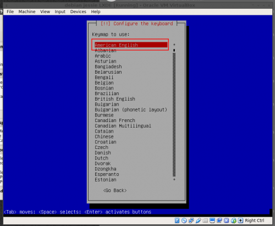Select the British English keymap
Screen dimensions: 275x226
pos(115,99)
